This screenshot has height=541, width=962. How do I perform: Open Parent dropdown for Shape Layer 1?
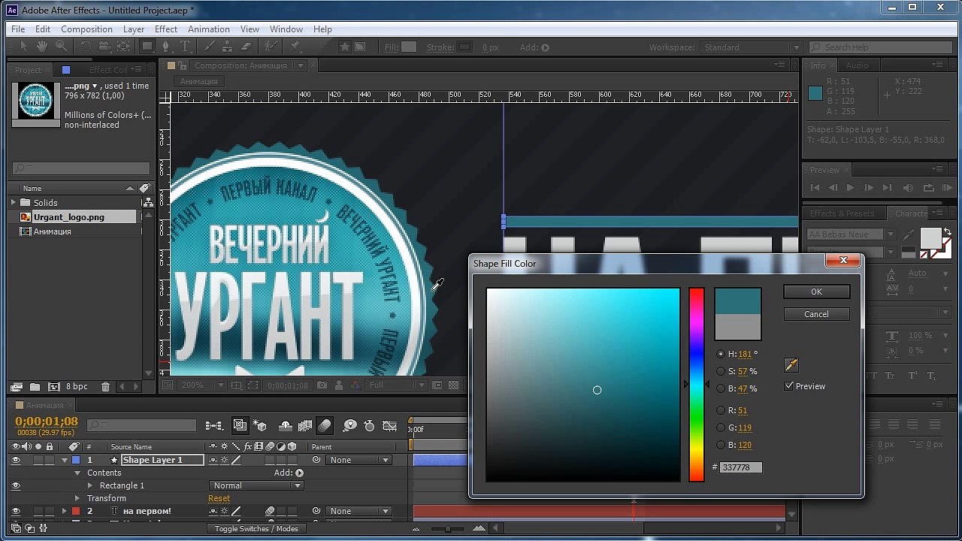359,460
